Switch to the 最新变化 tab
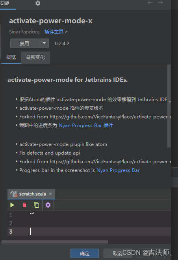This screenshot has width=178, height=260. 35,57
